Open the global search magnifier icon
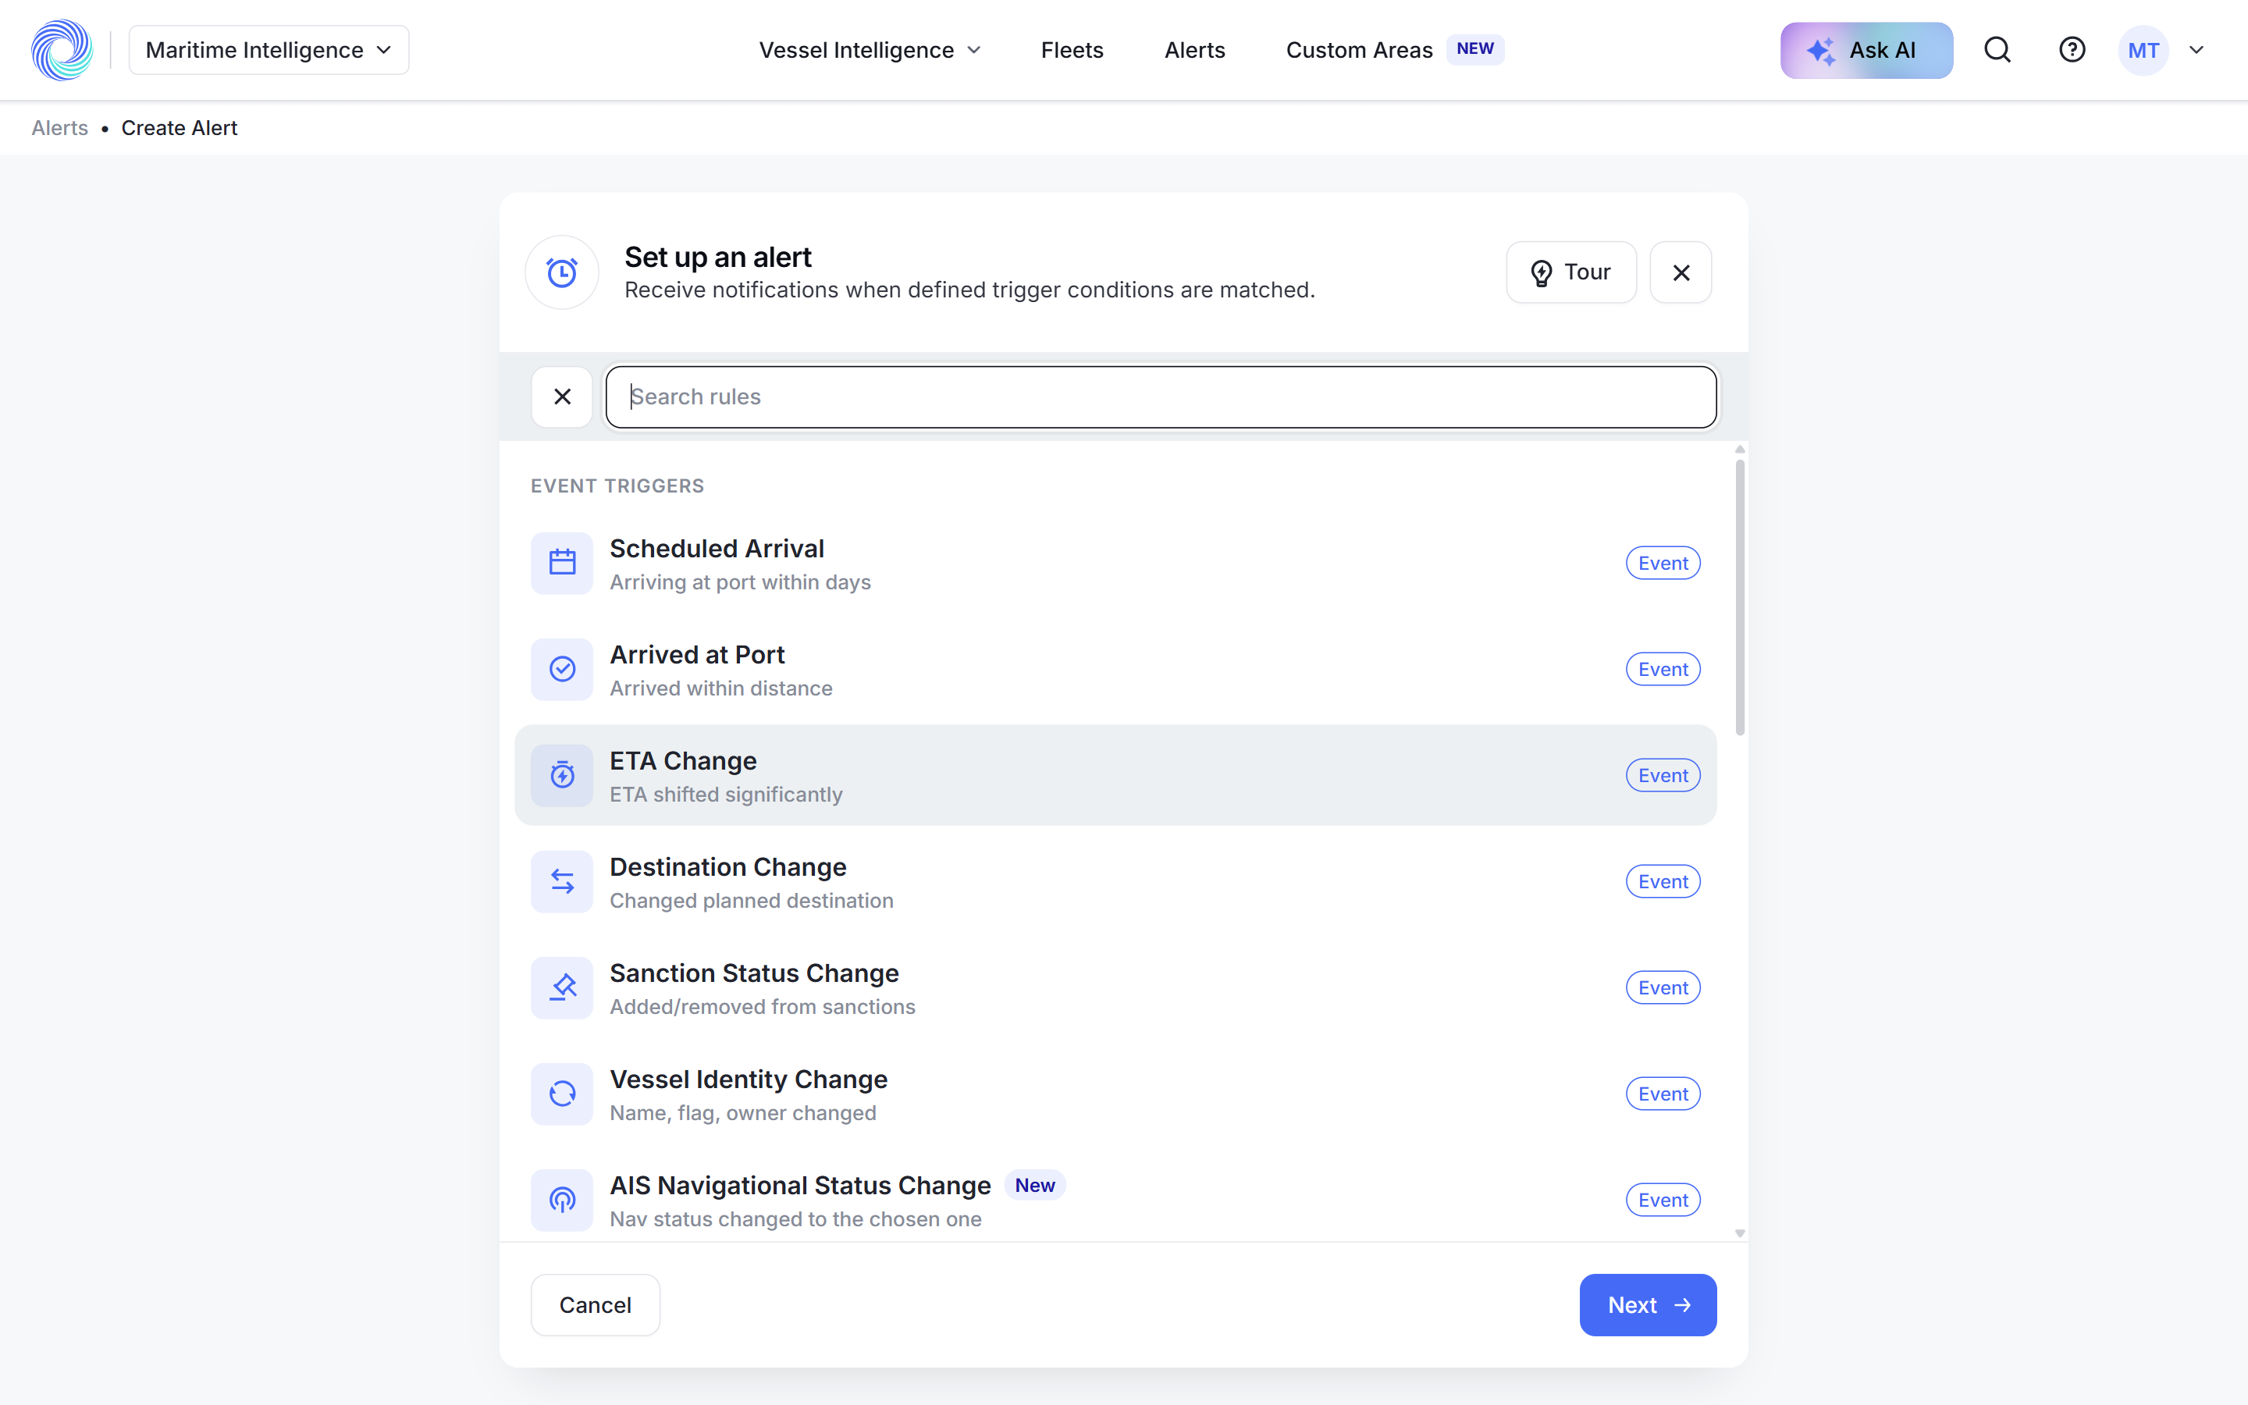 point(1997,50)
